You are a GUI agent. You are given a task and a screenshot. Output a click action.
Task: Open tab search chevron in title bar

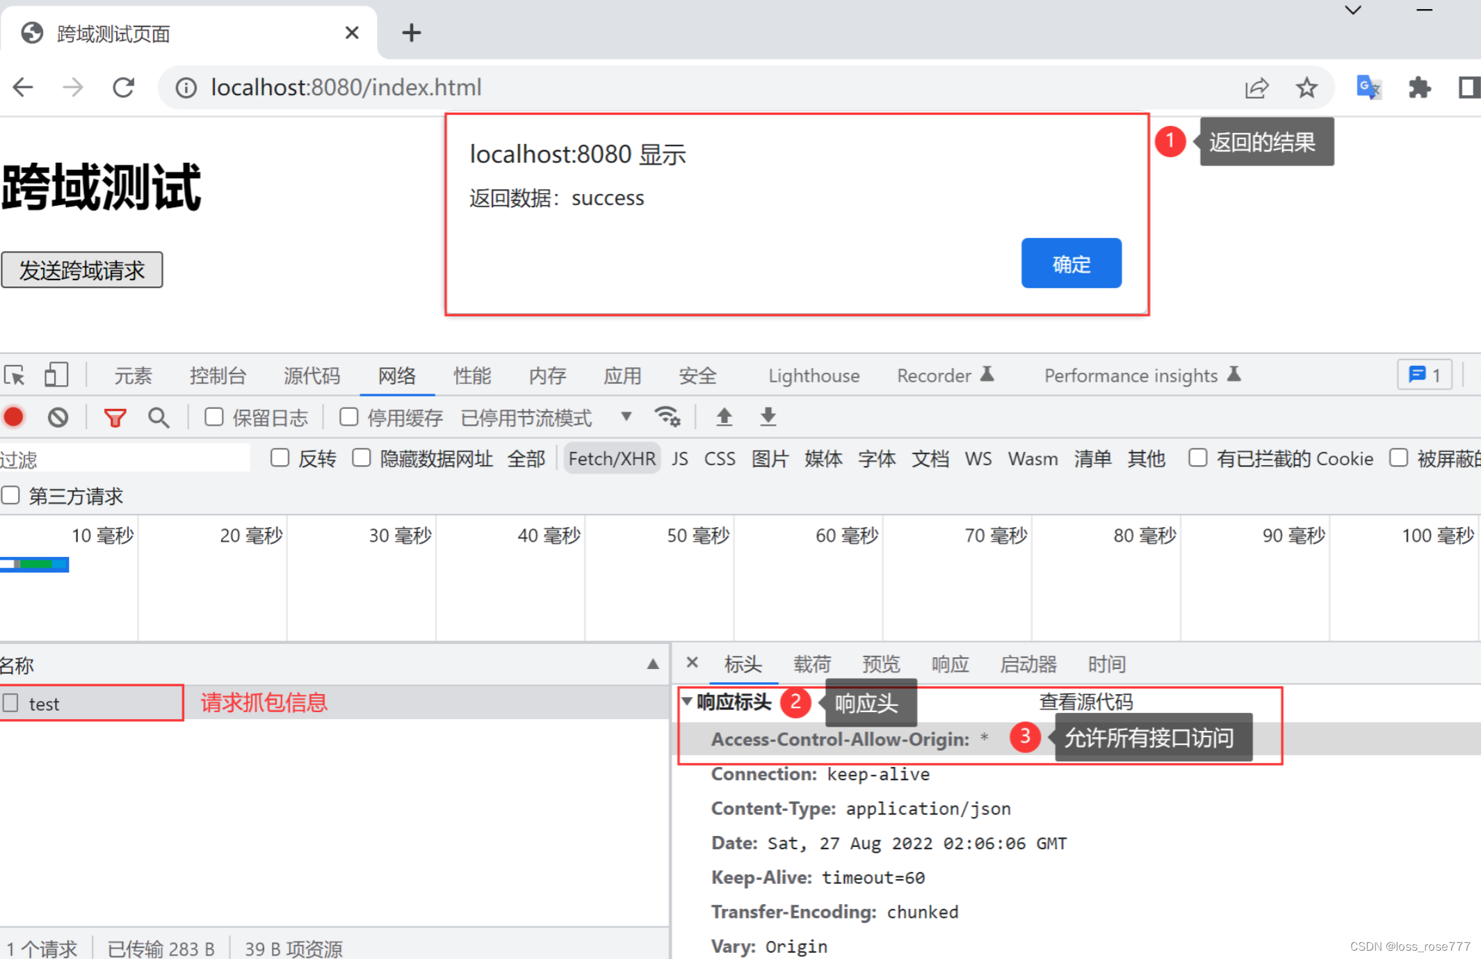(1353, 10)
